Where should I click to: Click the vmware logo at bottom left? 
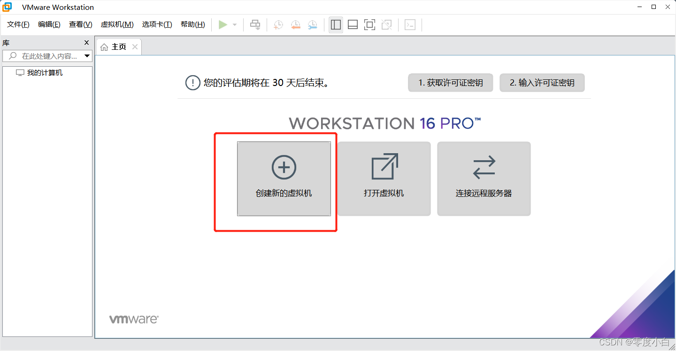pyautogui.click(x=134, y=319)
